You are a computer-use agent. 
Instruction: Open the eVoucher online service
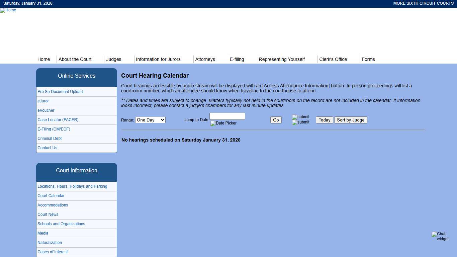[46, 110]
